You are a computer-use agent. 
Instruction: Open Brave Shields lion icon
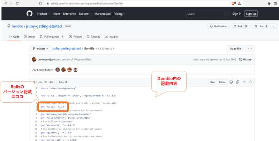point(233,3)
